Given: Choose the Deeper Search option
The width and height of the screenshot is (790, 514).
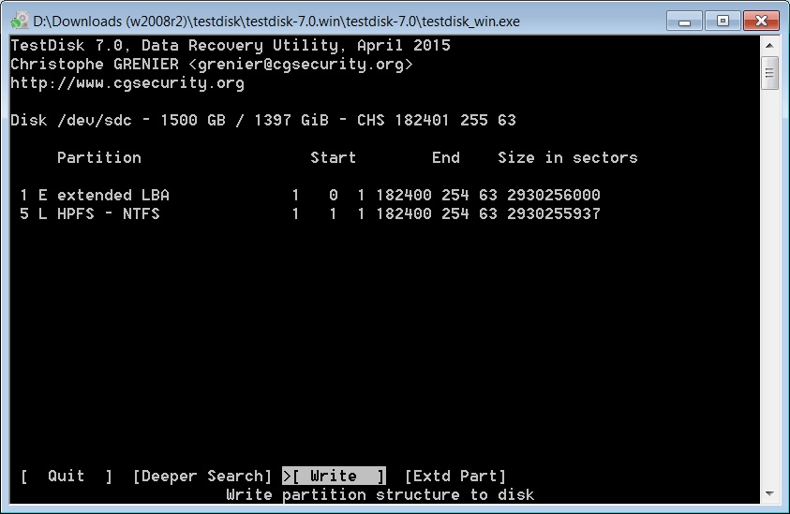Looking at the screenshot, I should 202,476.
